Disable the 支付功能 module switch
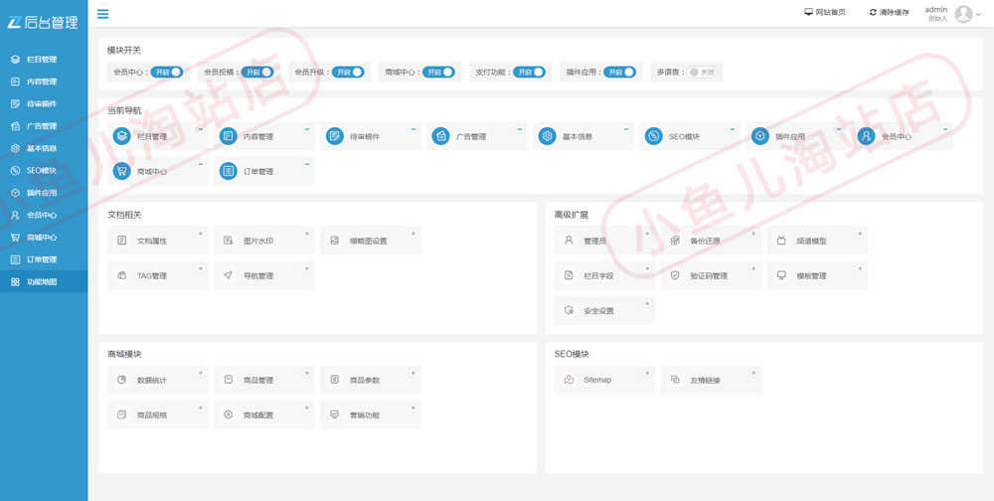The height and width of the screenshot is (501, 994). click(x=530, y=72)
